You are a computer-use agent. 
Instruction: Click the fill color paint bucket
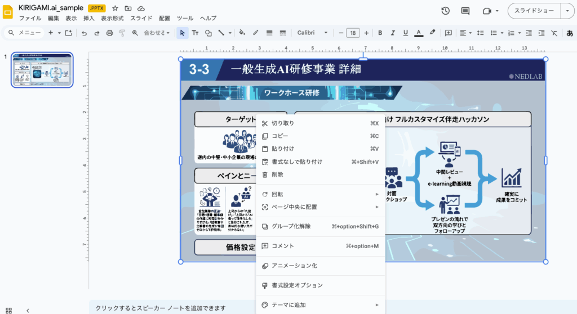(242, 33)
